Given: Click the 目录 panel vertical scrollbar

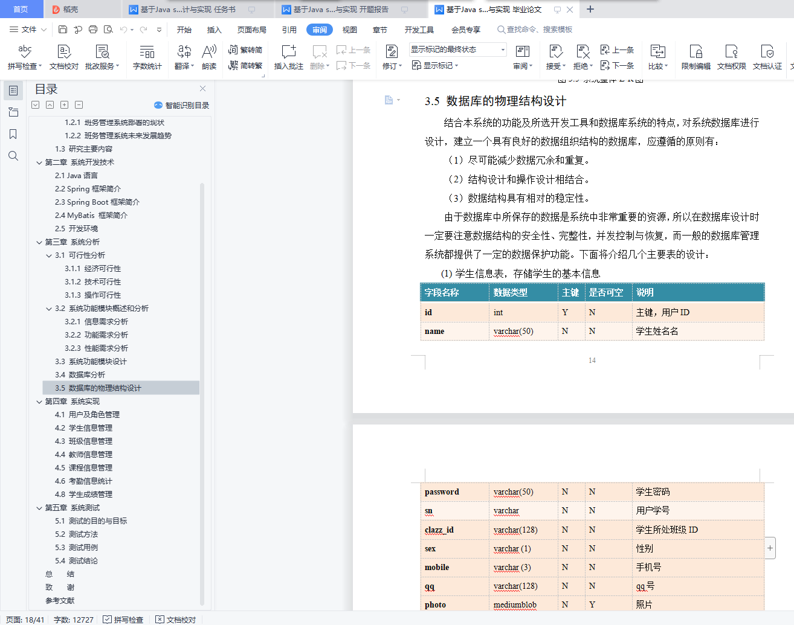Looking at the screenshot, I should (x=202, y=394).
